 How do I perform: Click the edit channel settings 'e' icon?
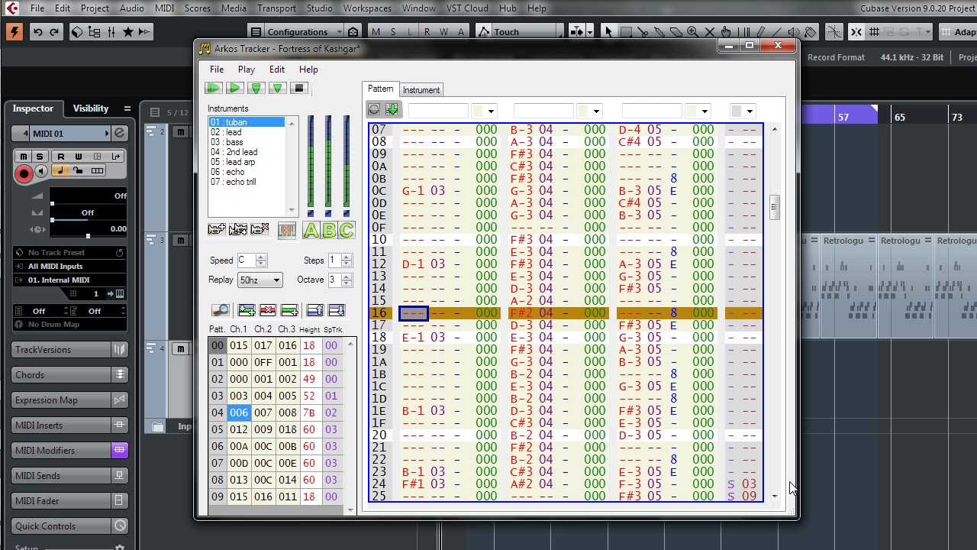pyautogui.click(x=119, y=134)
